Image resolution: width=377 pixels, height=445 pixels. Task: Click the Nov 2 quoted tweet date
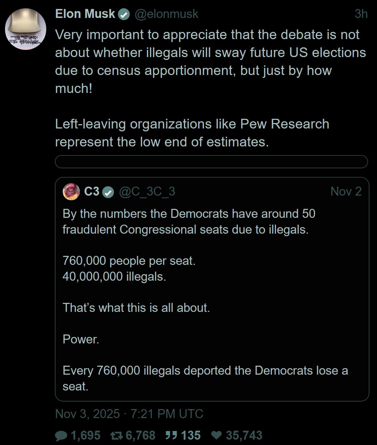click(x=346, y=192)
